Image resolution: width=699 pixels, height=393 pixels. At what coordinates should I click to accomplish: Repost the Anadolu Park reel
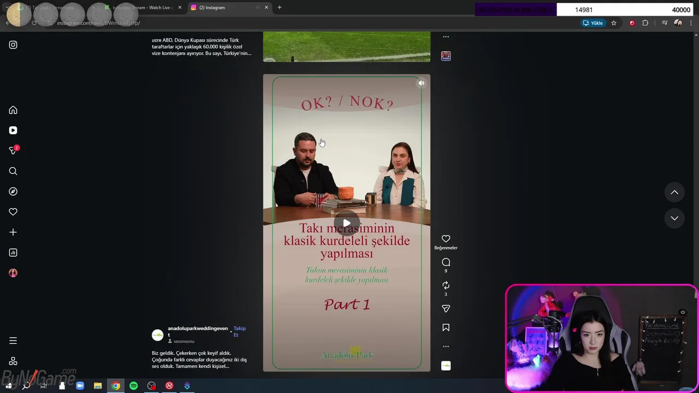tap(446, 285)
